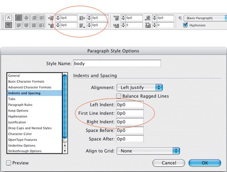
Task: Select Align Right in the control panel
Action: tap(34, 18)
